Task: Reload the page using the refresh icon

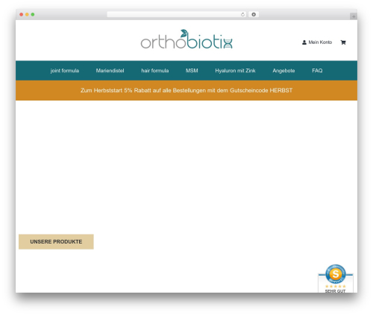Action: pyautogui.click(x=242, y=15)
